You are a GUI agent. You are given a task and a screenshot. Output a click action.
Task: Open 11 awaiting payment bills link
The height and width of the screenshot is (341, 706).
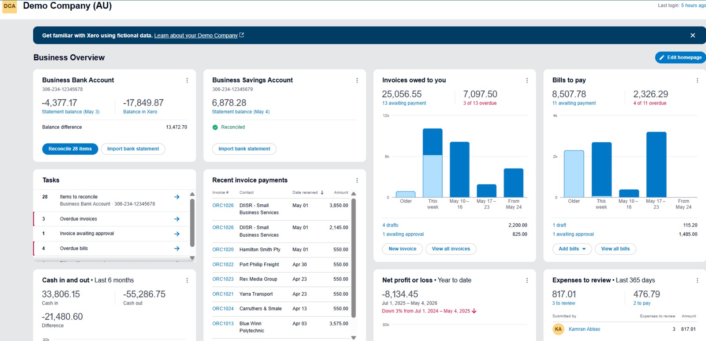(x=574, y=103)
